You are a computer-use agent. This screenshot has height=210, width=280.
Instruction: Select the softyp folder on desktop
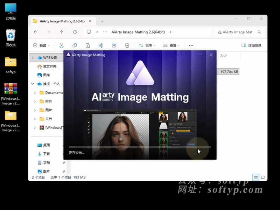[x=10, y=65]
